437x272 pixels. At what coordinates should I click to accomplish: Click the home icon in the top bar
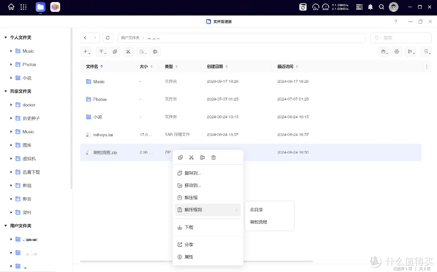click(11, 7)
